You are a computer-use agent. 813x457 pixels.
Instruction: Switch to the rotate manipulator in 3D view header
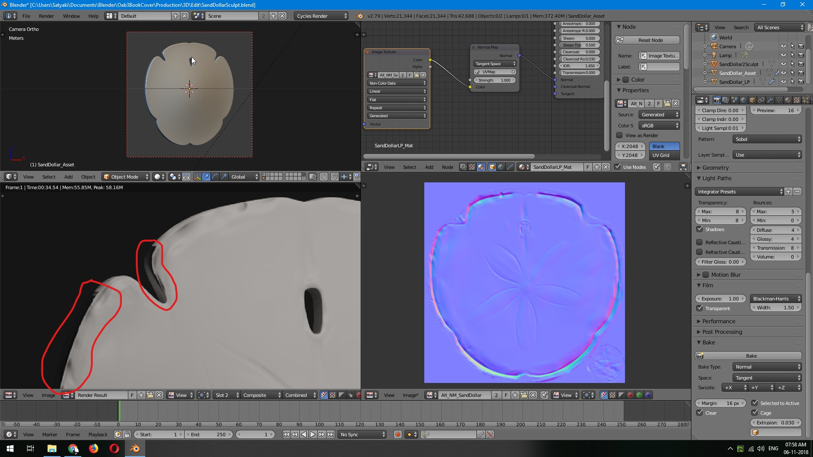(215, 177)
